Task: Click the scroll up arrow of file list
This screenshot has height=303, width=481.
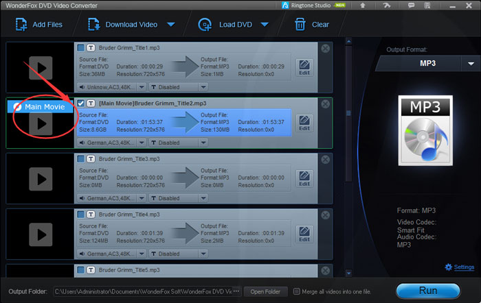Action: pos(348,41)
